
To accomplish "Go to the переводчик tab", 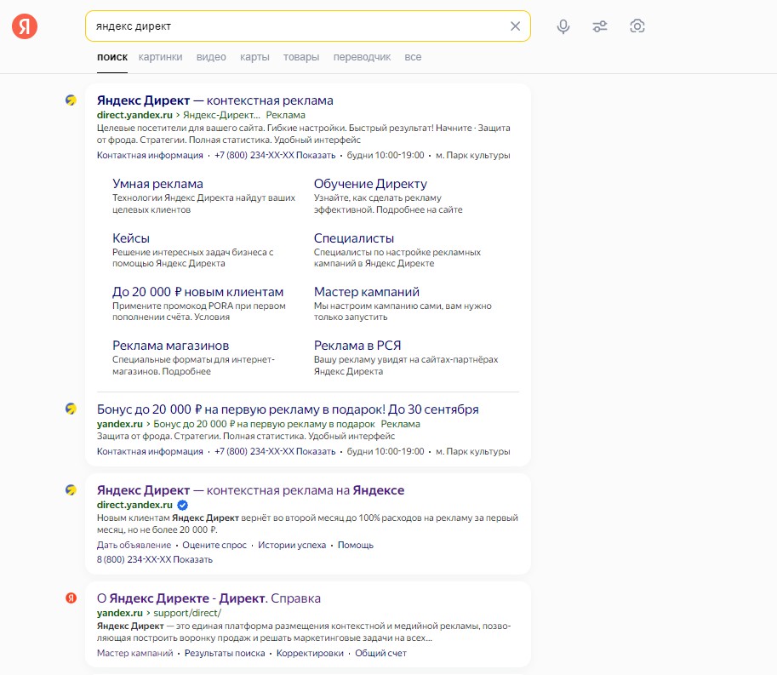I will (x=363, y=57).
